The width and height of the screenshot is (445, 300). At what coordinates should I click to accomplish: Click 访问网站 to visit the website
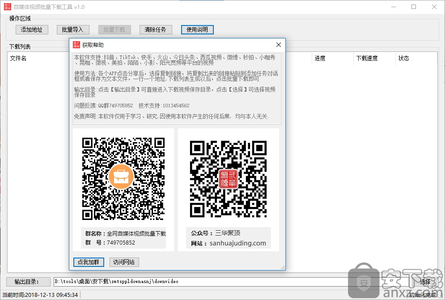124,262
